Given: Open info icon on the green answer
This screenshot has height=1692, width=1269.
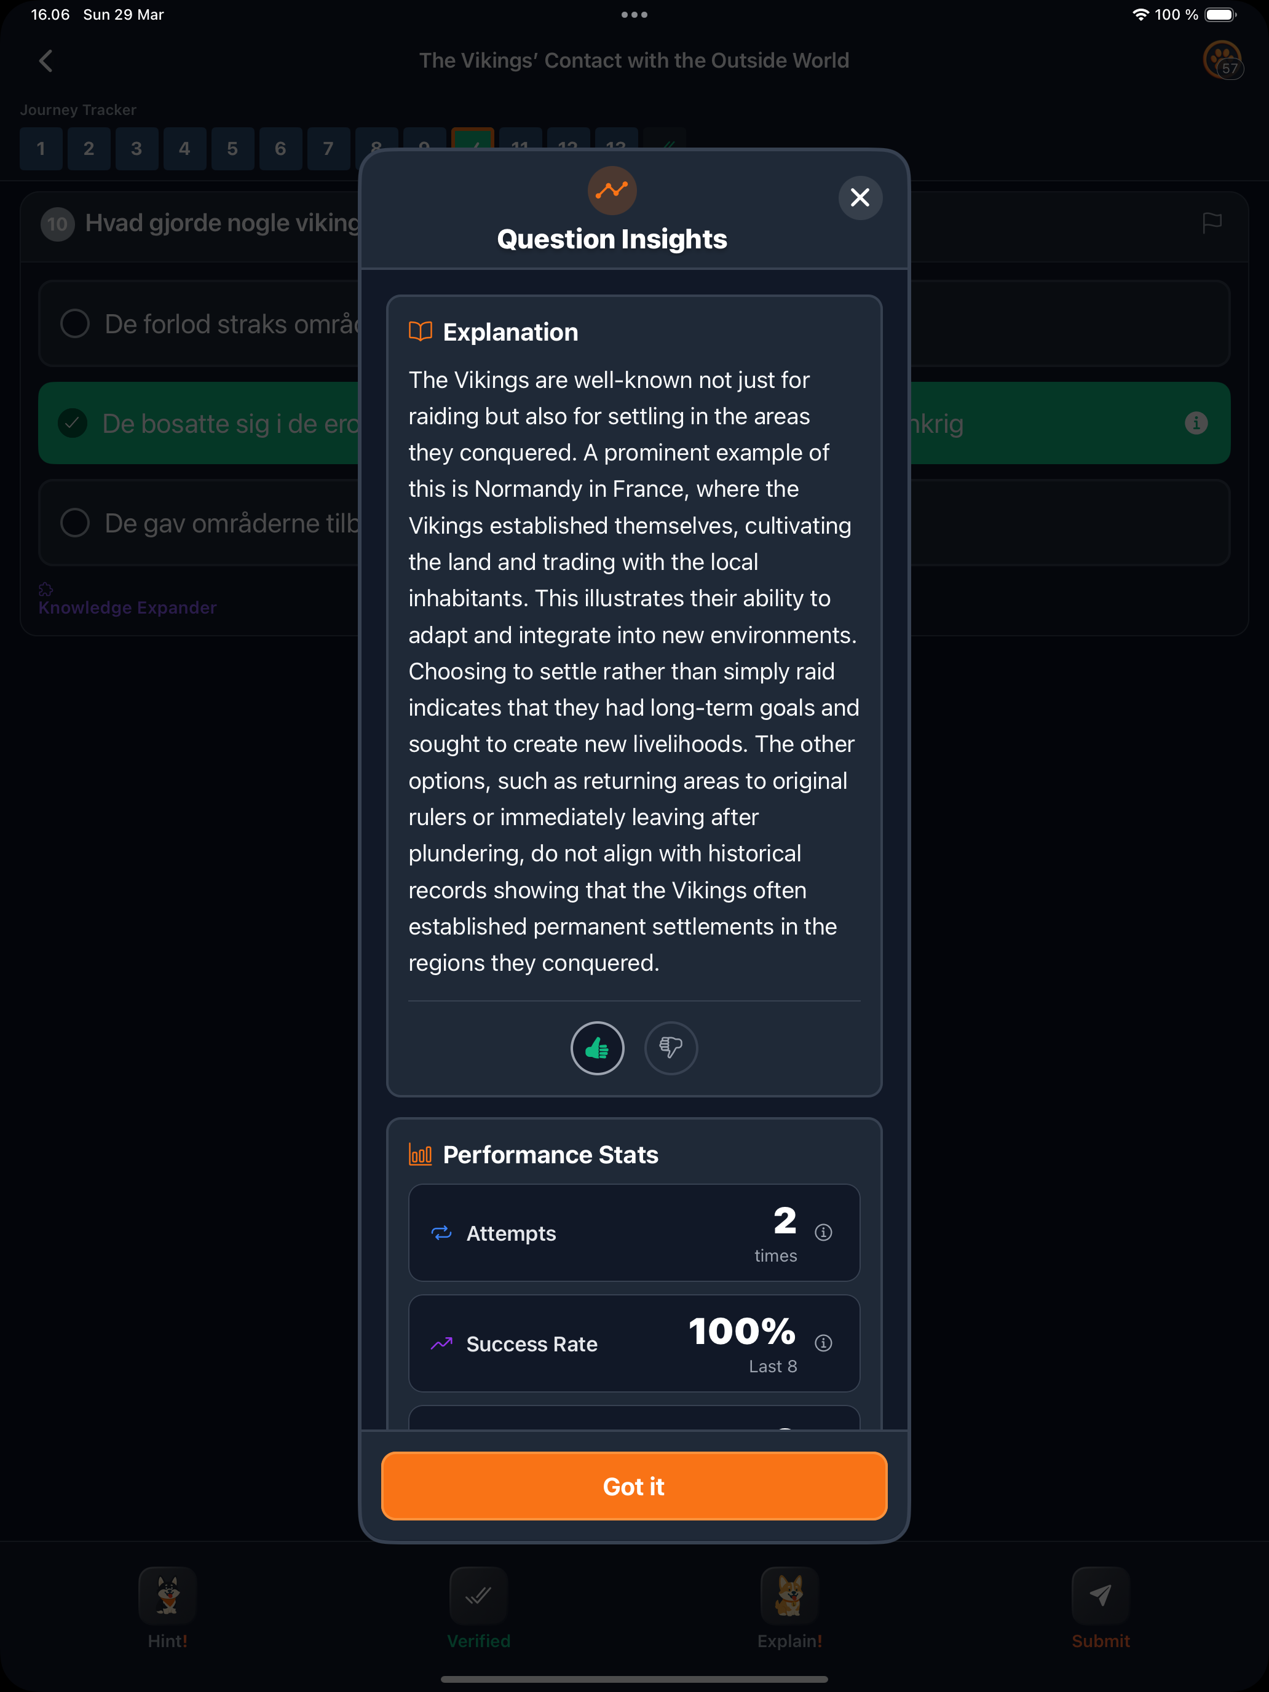Looking at the screenshot, I should pyautogui.click(x=1196, y=423).
